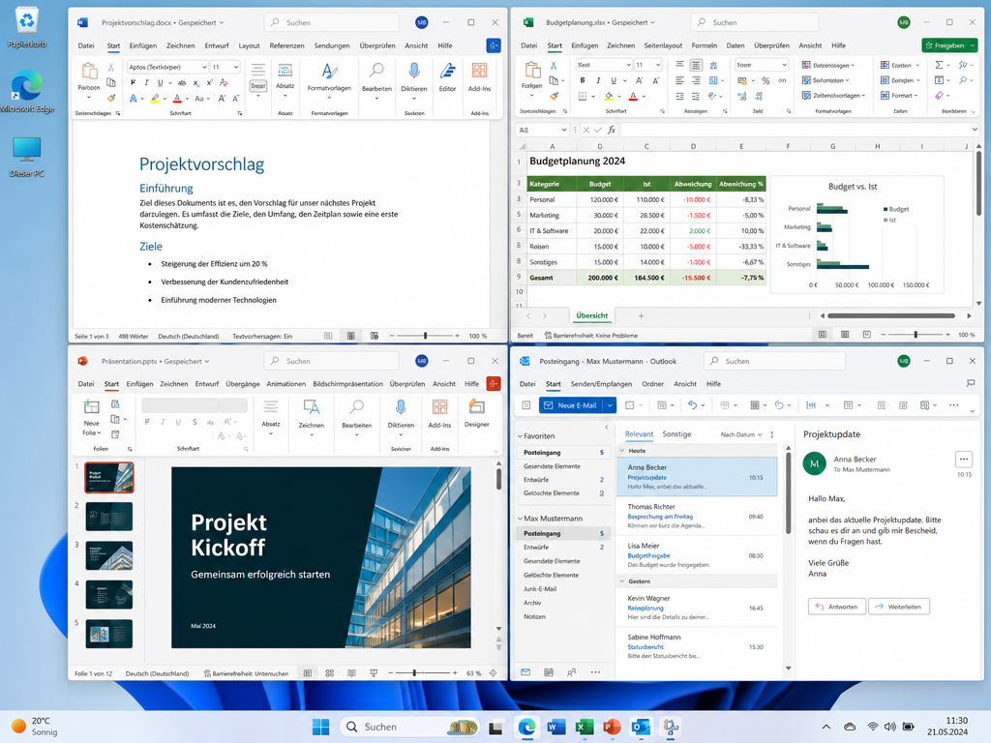The image size is (991, 743).
Task: Click the Antworten button in the email
Action: 837,607
